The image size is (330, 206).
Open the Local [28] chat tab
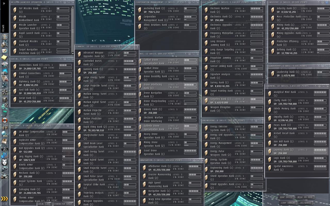[x=44, y=204]
